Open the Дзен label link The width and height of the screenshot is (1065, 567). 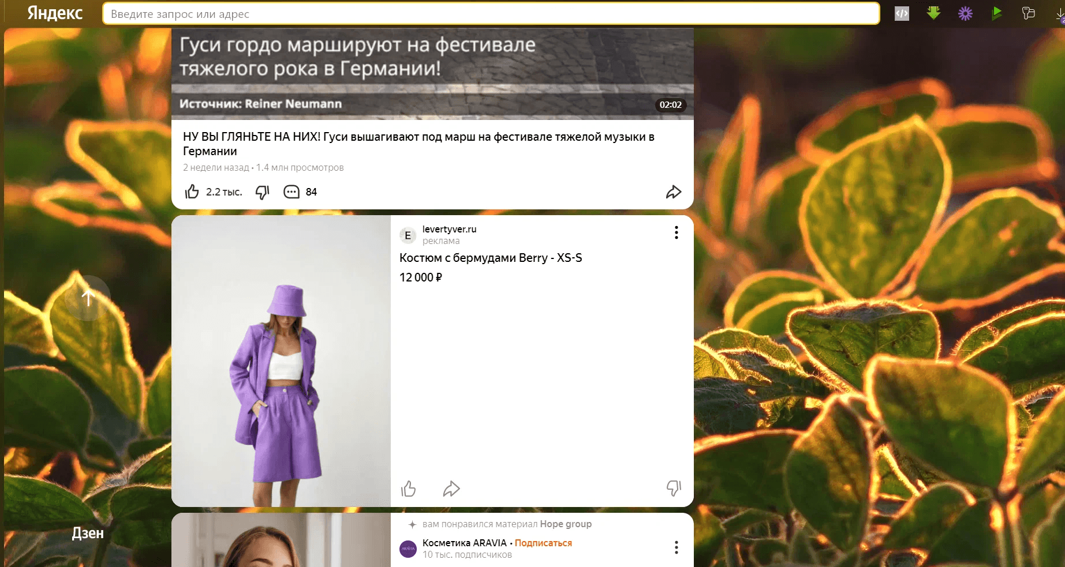pyautogui.click(x=88, y=533)
